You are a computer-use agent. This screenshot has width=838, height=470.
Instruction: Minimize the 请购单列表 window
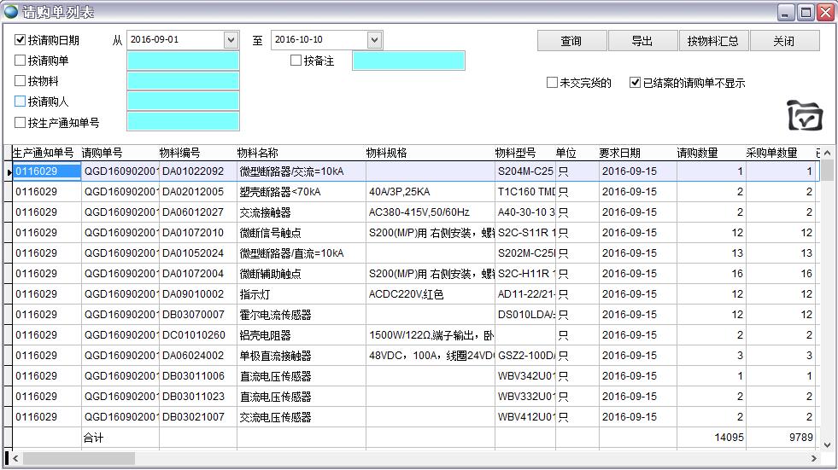click(x=787, y=12)
